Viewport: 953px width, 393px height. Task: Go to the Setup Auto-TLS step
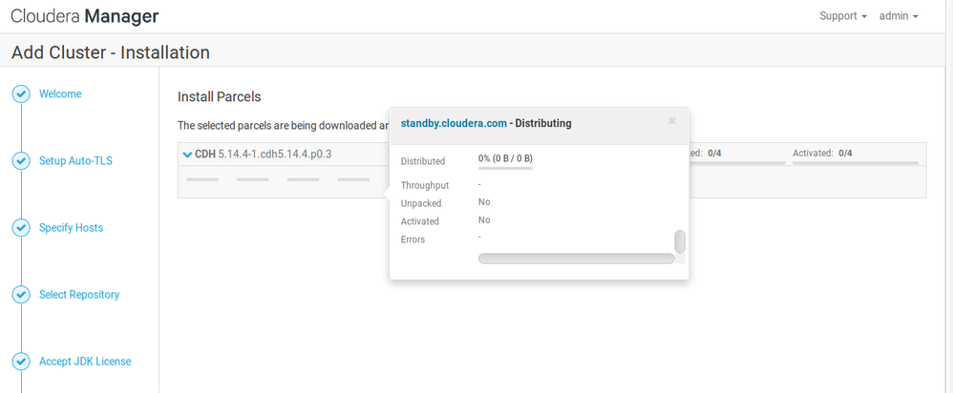pos(75,161)
